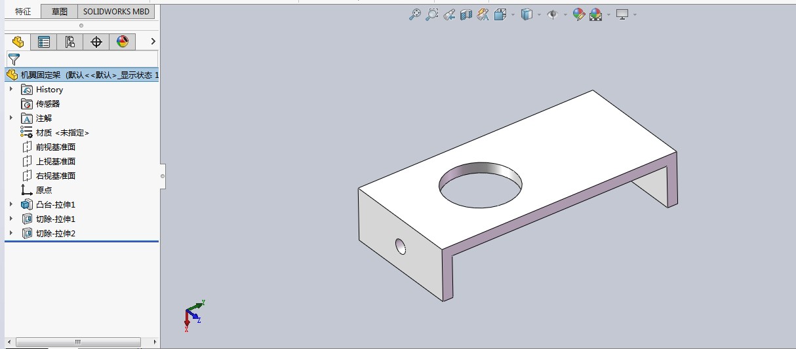
Task: Open View Settings dropdown arrow
Action: click(635, 14)
